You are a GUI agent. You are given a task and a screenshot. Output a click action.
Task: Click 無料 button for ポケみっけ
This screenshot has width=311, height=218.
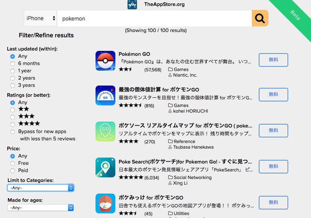[x=273, y=202]
